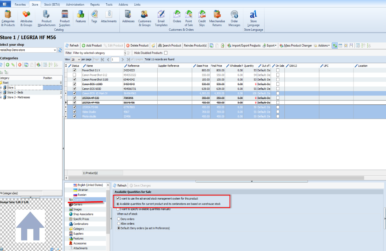Open the Orders section
The width and height of the screenshot is (386, 251).
click(177, 17)
